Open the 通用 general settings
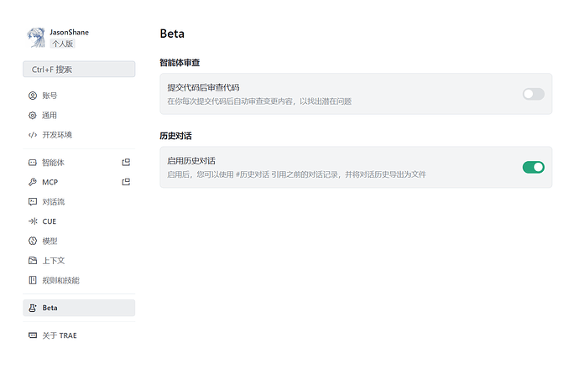 [79, 115]
